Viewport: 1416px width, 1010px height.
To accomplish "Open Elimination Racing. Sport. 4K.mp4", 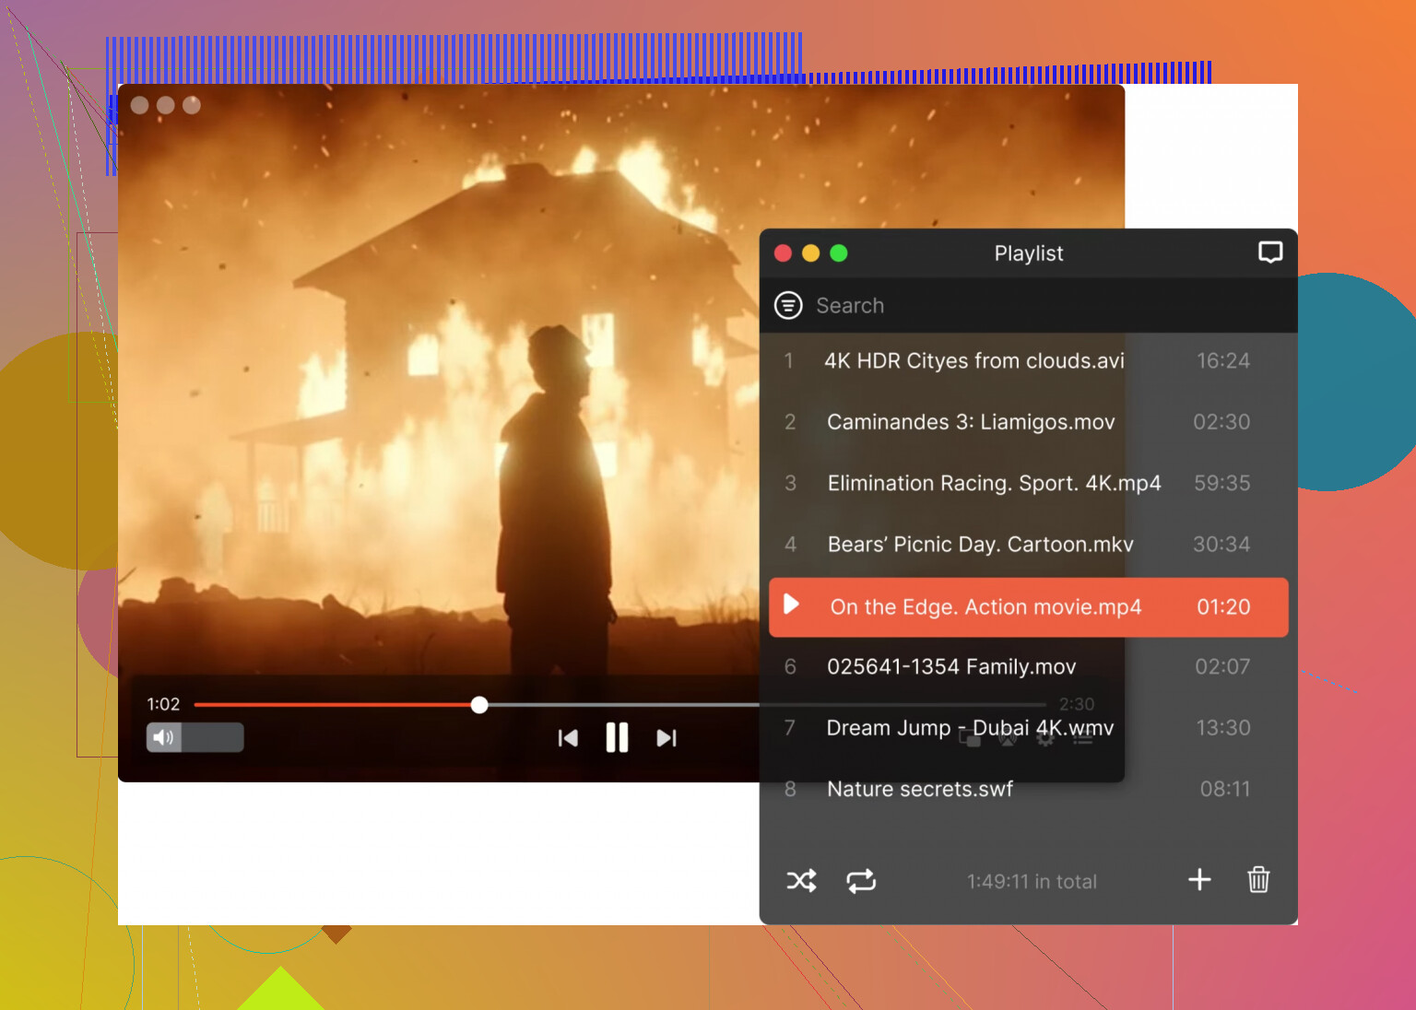I will [x=994, y=484].
